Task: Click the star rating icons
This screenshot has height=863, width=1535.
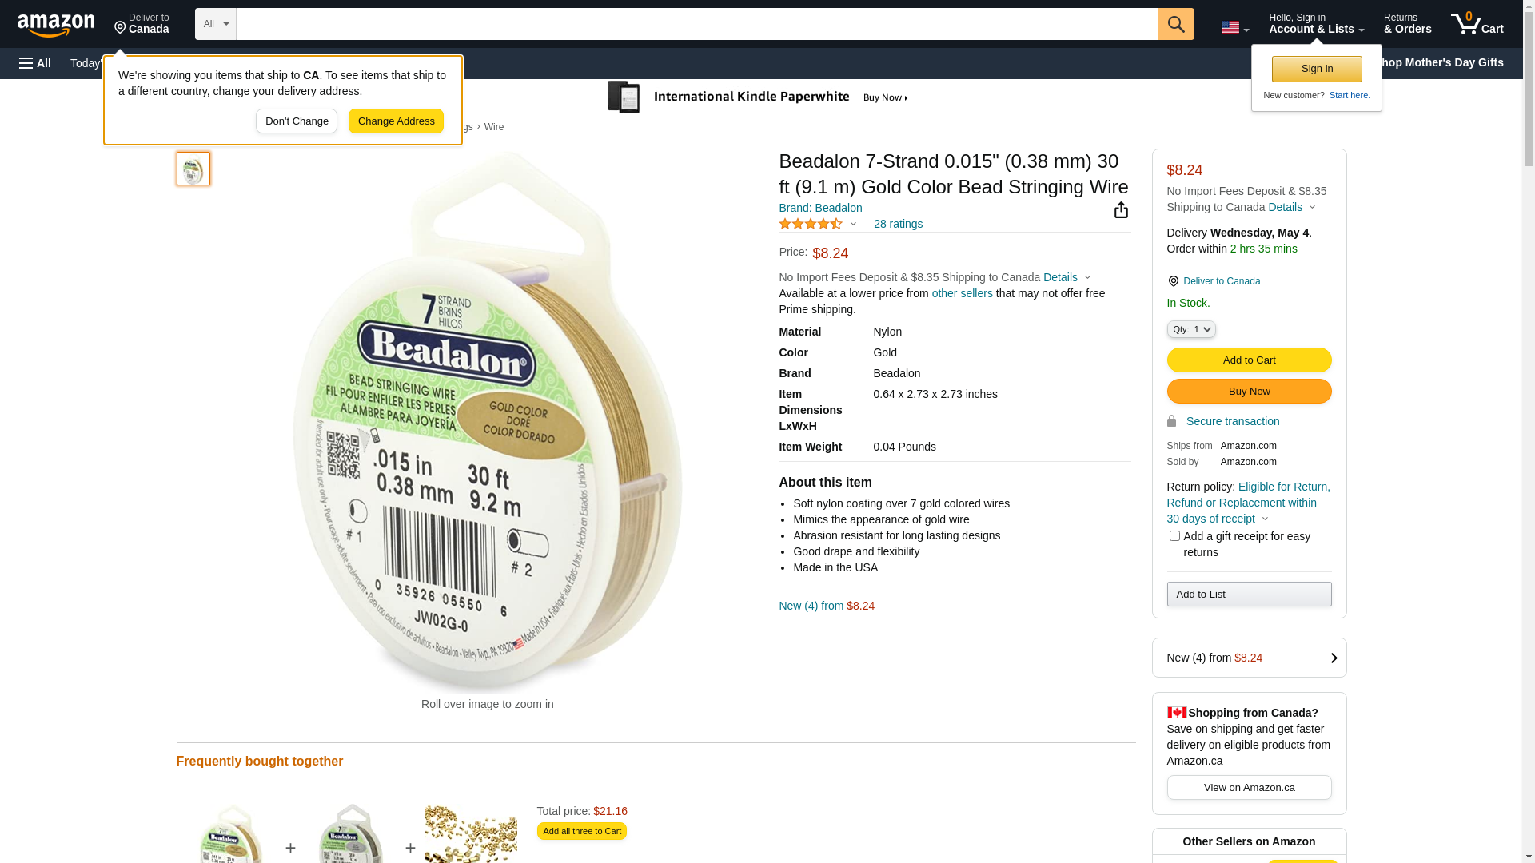Action: [x=811, y=225]
